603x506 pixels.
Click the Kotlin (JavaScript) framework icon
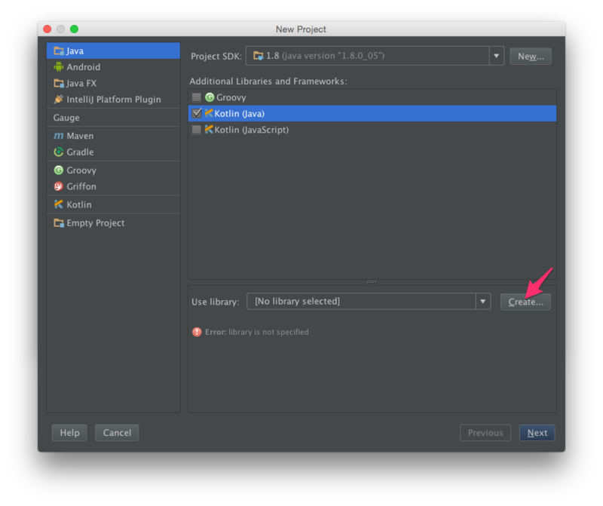(209, 129)
